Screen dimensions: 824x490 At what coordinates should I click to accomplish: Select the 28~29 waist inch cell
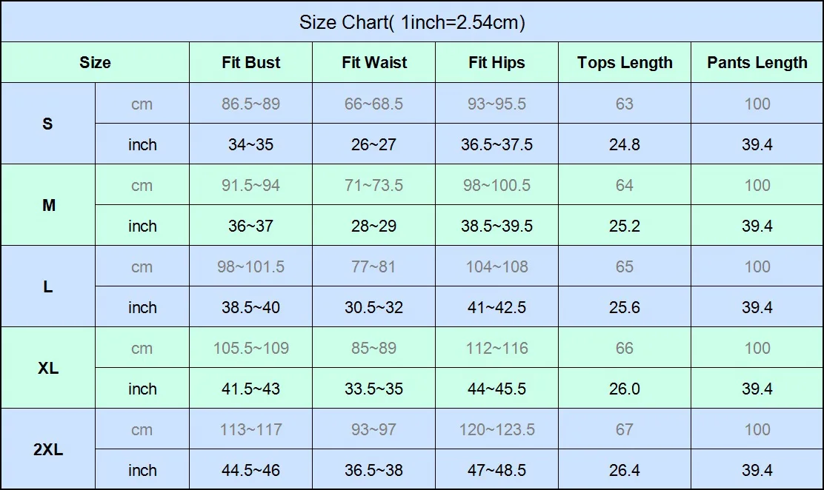pyautogui.click(x=374, y=226)
